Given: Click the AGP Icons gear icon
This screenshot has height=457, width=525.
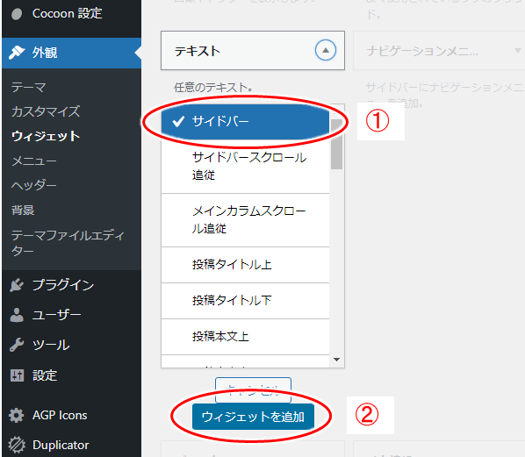Looking at the screenshot, I should coord(17,415).
